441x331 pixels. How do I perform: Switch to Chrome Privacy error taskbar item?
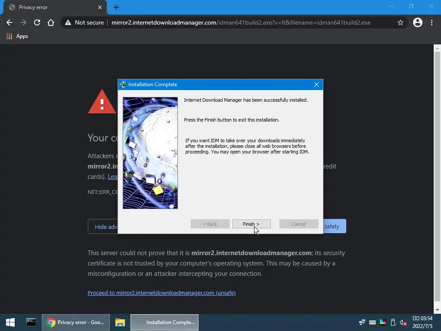pyautogui.click(x=76, y=322)
